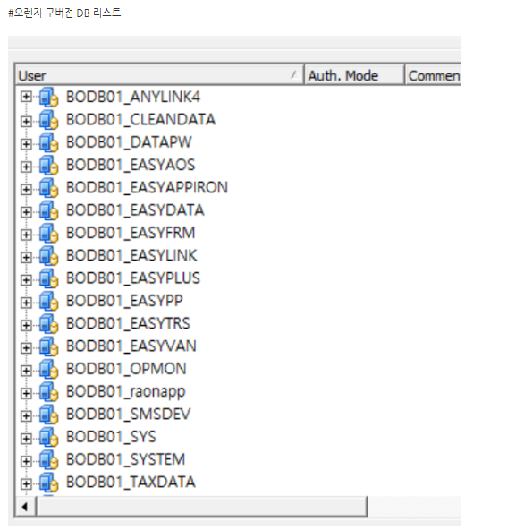Sort by the User column header
The image size is (516, 530).
click(159, 75)
